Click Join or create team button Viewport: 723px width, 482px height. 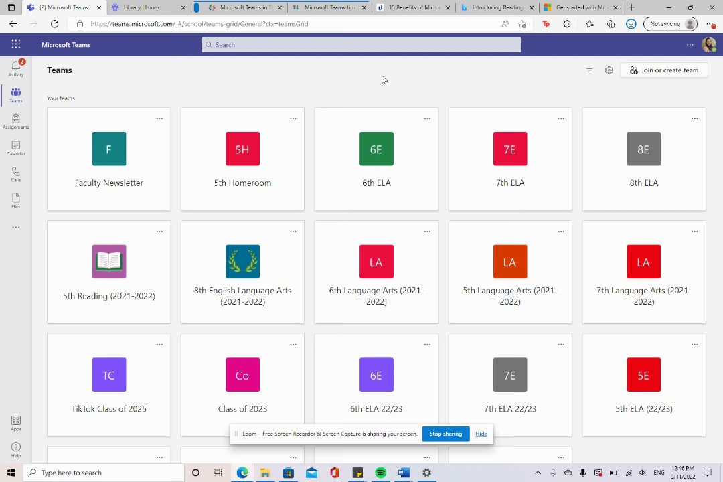tap(664, 70)
